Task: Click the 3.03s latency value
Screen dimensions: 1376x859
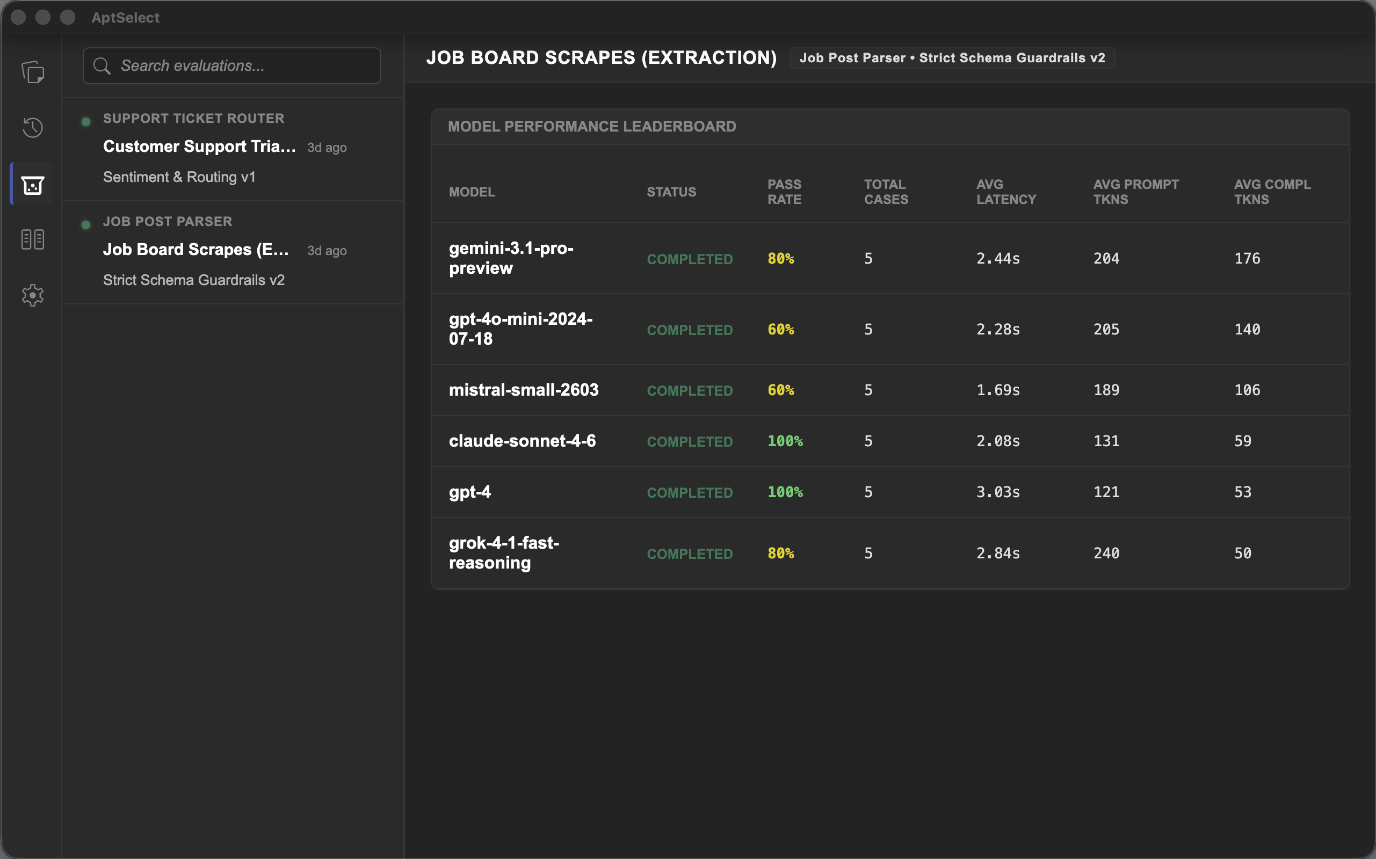Action: tap(998, 492)
